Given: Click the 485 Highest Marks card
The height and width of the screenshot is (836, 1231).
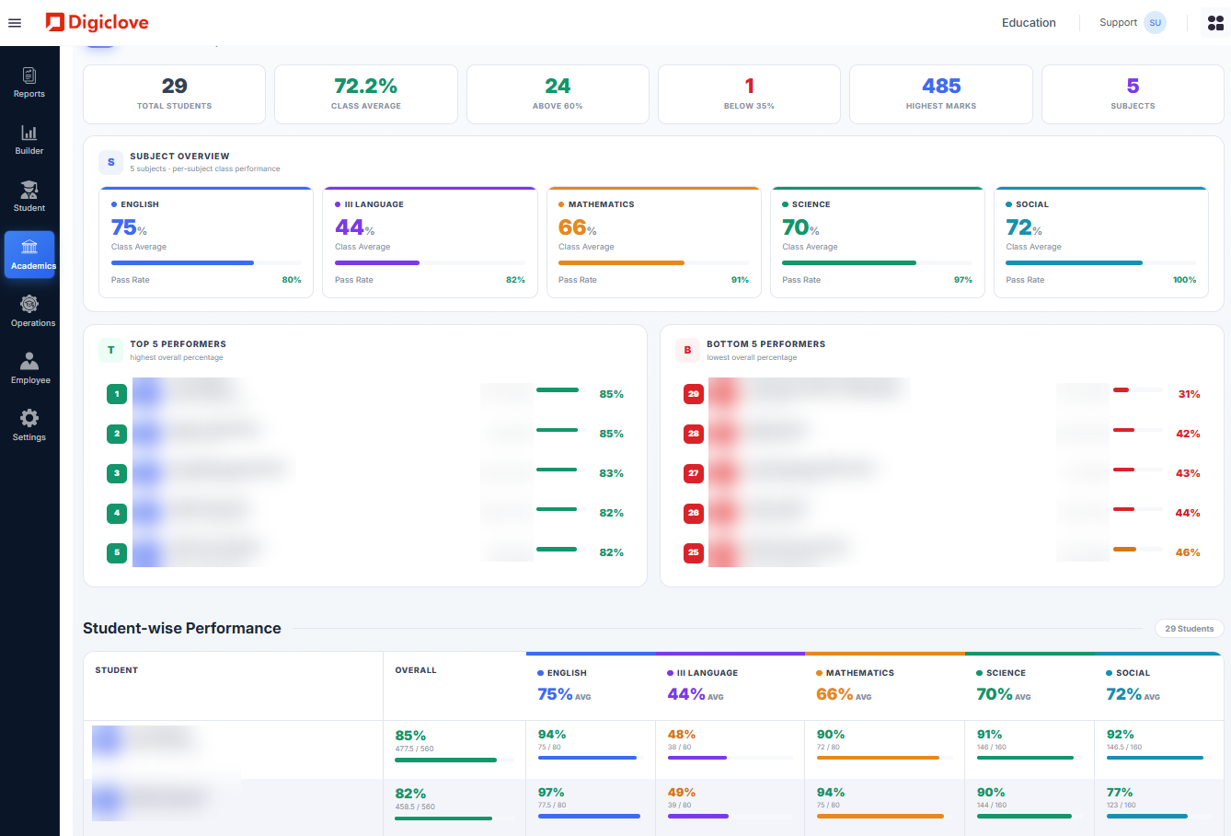Looking at the screenshot, I should [941, 94].
